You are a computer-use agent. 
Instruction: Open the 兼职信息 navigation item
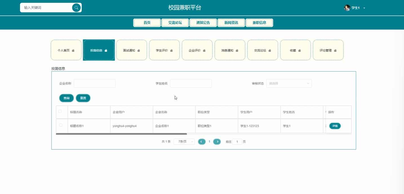(259, 23)
